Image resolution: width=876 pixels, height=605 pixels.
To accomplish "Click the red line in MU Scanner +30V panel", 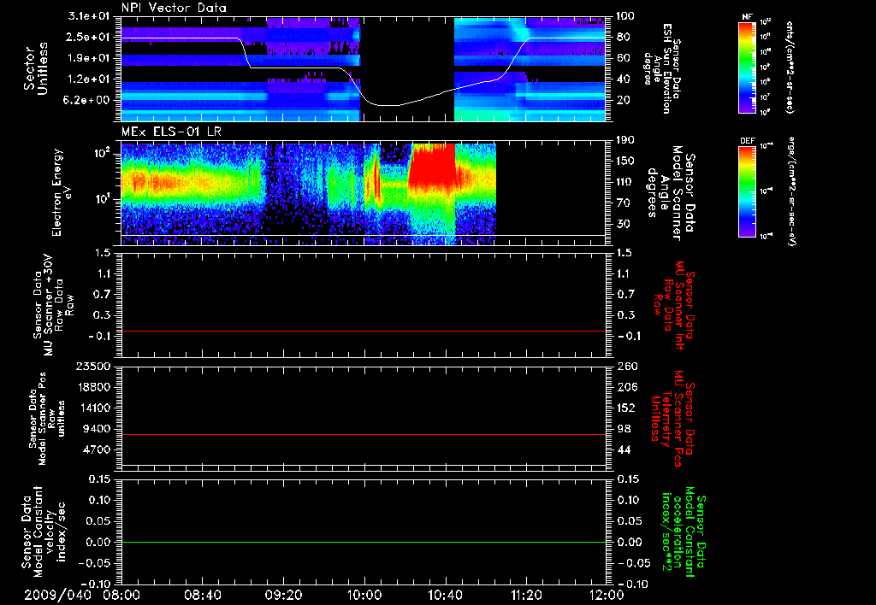I will click(363, 331).
